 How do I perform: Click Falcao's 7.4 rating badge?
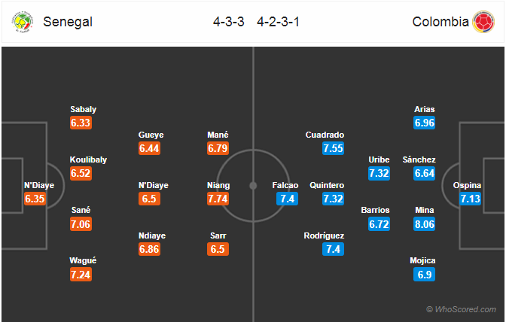[x=287, y=199]
